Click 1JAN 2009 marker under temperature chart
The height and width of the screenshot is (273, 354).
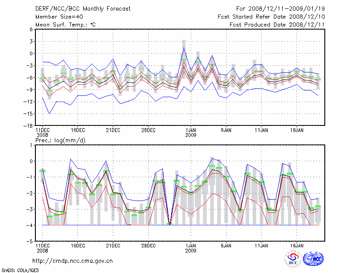(191, 133)
